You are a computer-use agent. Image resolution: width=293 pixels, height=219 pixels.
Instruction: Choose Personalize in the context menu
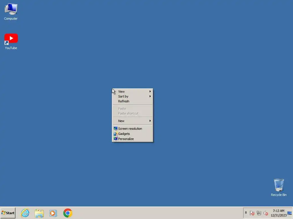tap(132, 139)
